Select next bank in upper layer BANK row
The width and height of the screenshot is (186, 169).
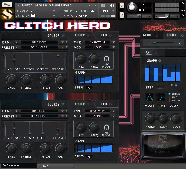coord(67,42)
